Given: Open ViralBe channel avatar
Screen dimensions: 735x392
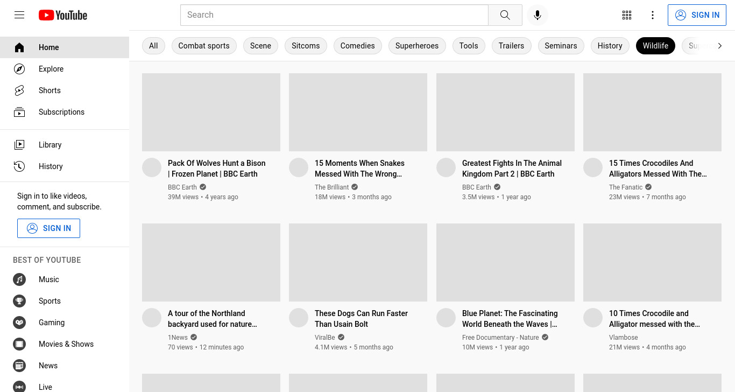Looking at the screenshot, I should 299,318.
